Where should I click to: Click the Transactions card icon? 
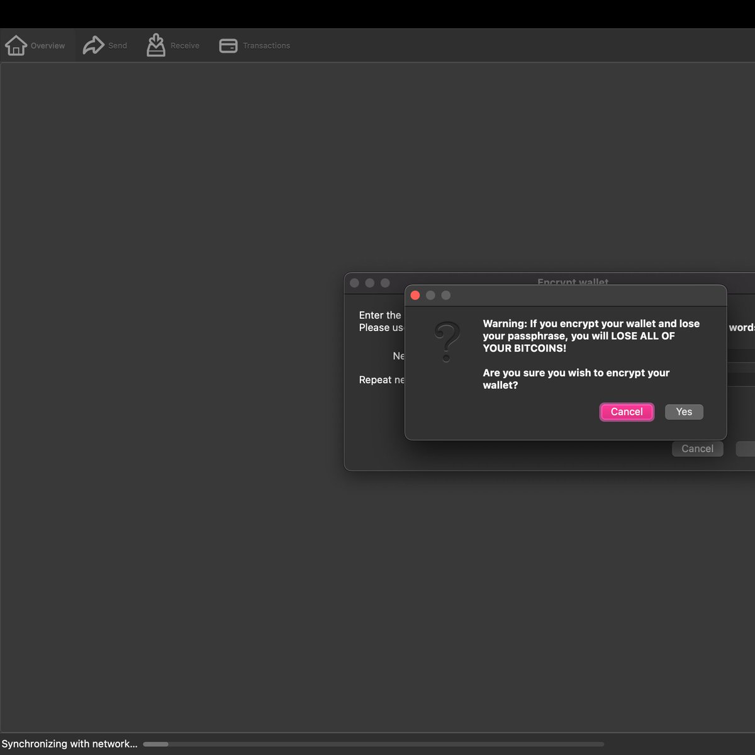click(x=228, y=46)
